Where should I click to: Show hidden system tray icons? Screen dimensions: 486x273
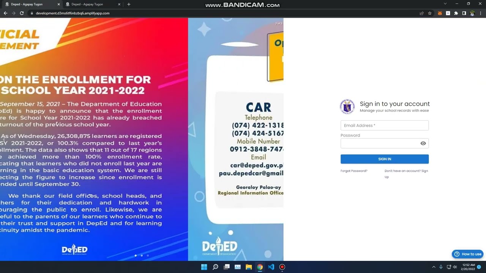[434, 267]
